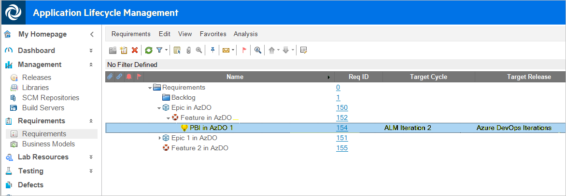This screenshot has height=196, width=566.
Task: Collapse the sidebar with the left chevron
Action: pyautogui.click(x=92, y=35)
